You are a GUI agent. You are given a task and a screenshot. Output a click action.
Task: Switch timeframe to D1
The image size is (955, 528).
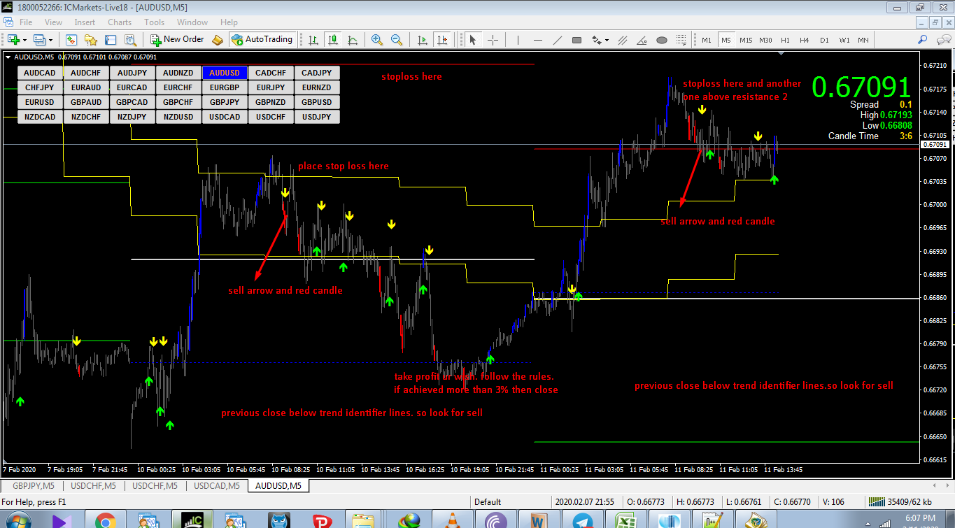coord(824,40)
